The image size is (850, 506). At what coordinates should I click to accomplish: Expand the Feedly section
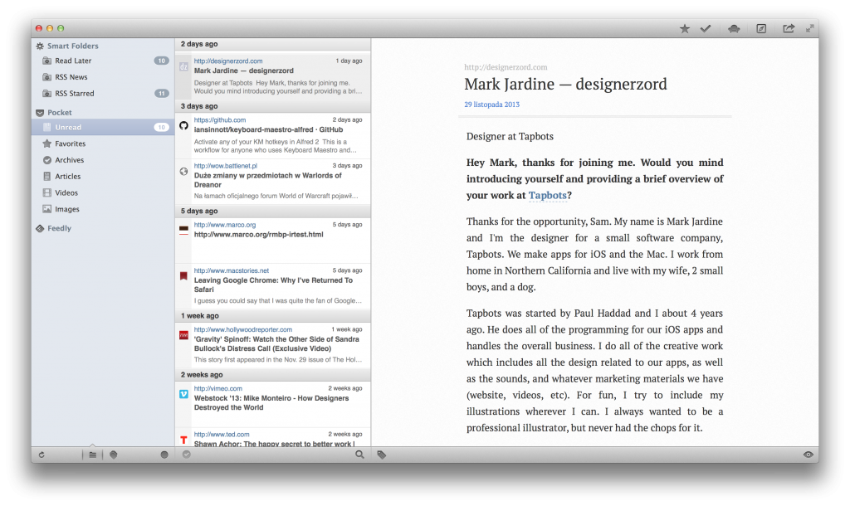tap(40, 229)
